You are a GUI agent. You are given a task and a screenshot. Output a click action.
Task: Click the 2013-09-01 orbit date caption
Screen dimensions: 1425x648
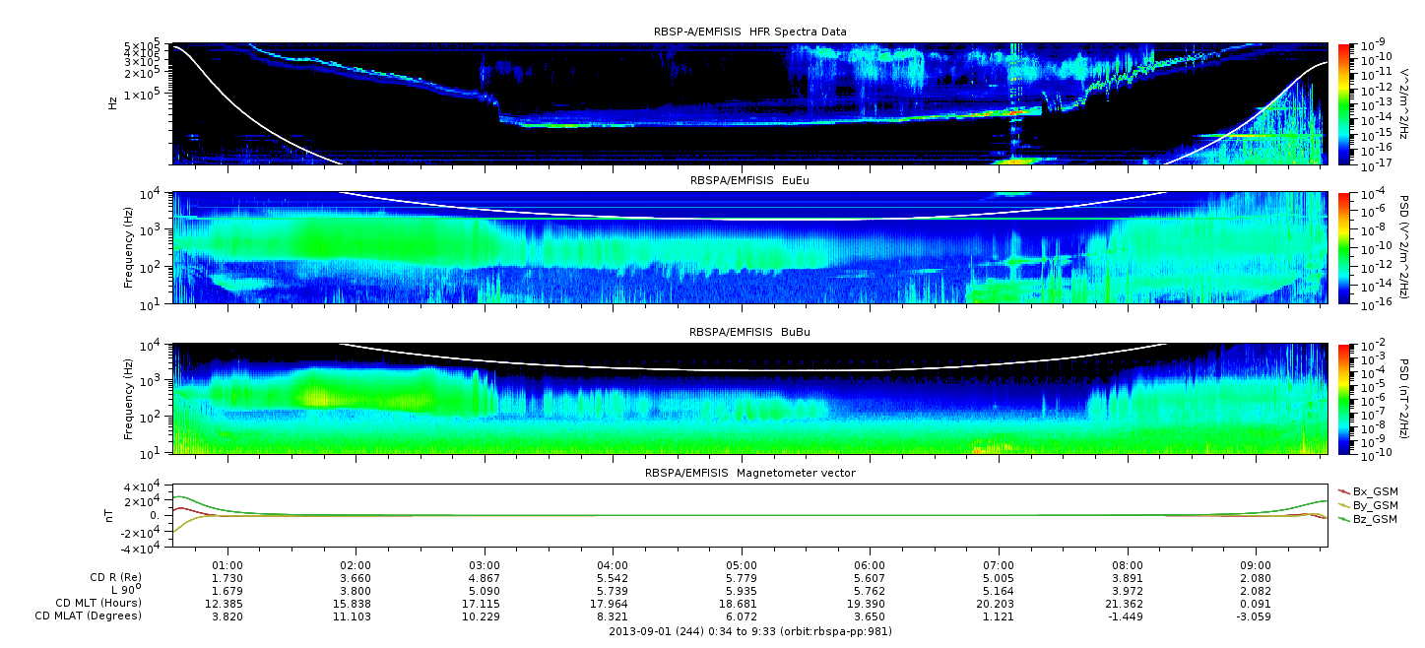(749, 630)
